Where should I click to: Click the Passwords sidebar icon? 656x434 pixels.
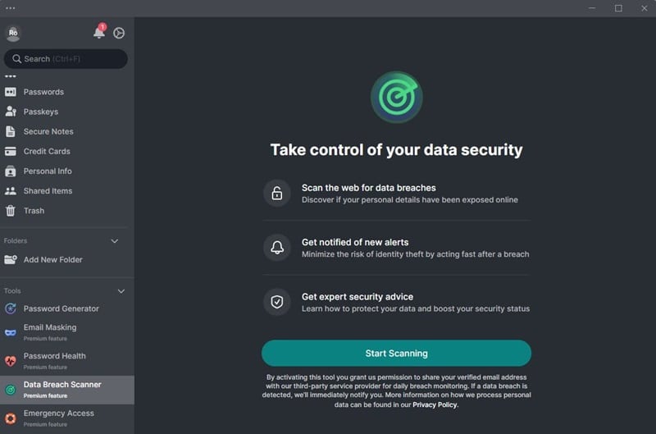[x=11, y=92]
